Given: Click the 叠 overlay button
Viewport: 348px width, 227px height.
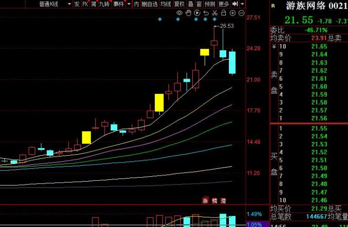Looking at the screenshot, I should pos(190,4).
